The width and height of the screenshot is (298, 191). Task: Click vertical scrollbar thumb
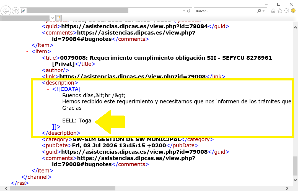(x=295, y=166)
